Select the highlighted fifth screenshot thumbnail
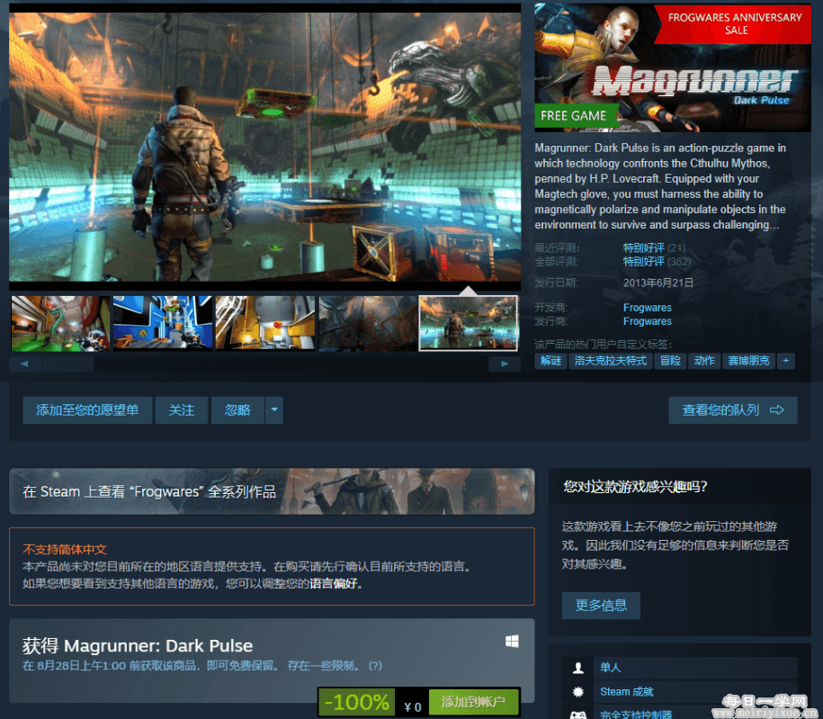The height and width of the screenshot is (719, 823). 469,324
